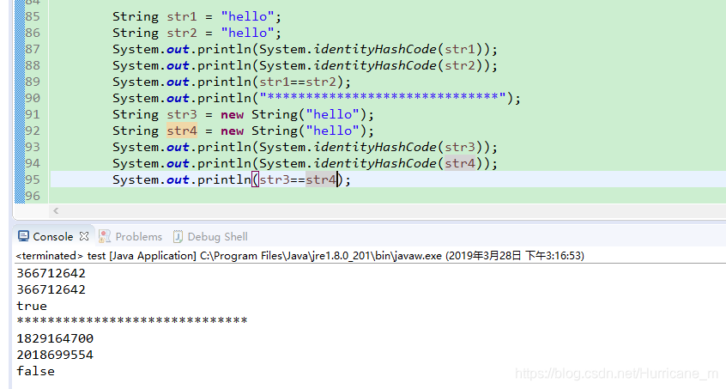Screen dimensions: 726x389
Task: Click the Console view icon
Action: click(x=24, y=236)
